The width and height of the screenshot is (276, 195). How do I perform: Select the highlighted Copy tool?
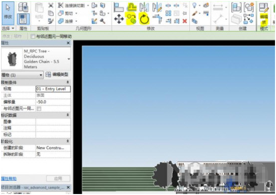(132, 19)
